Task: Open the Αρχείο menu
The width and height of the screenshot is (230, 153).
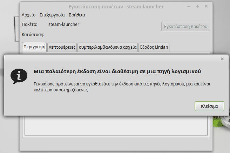Action: [x=29, y=15]
